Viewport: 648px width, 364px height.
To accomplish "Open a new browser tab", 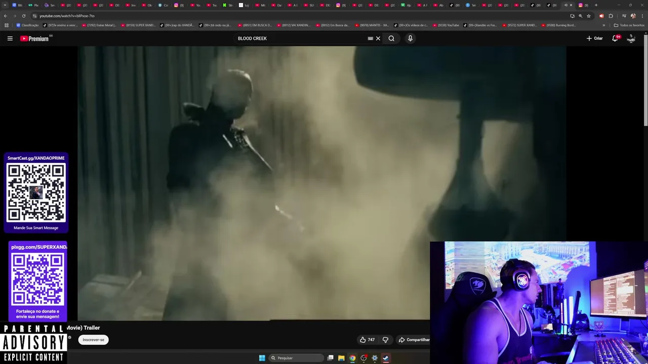I will tap(596, 5).
